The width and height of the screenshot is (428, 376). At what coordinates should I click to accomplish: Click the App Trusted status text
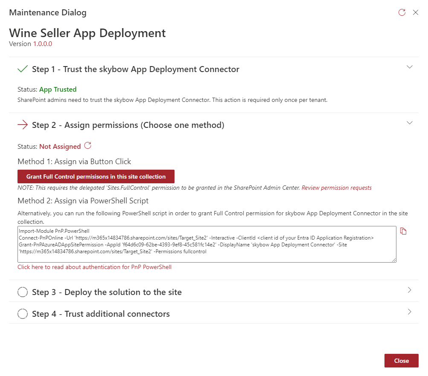(58, 90)
